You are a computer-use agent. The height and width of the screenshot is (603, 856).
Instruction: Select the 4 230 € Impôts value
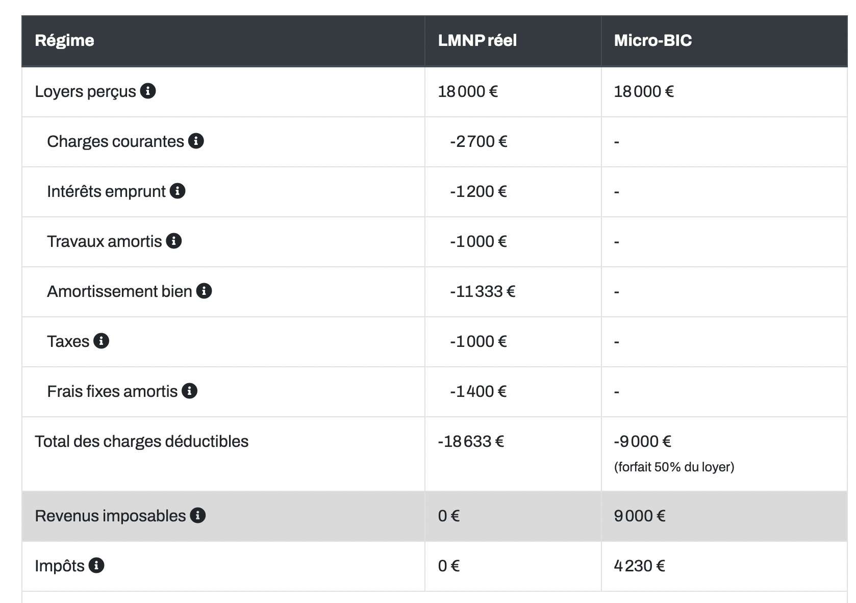click(640, 566)
